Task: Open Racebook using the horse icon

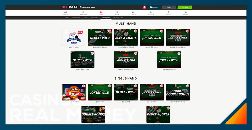Action: click(x=151, y=12)
